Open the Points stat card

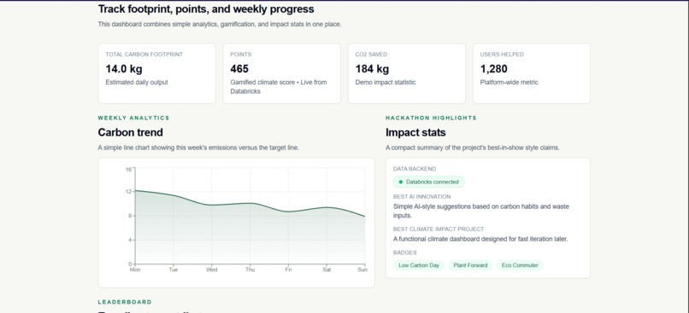pos(281,73)
